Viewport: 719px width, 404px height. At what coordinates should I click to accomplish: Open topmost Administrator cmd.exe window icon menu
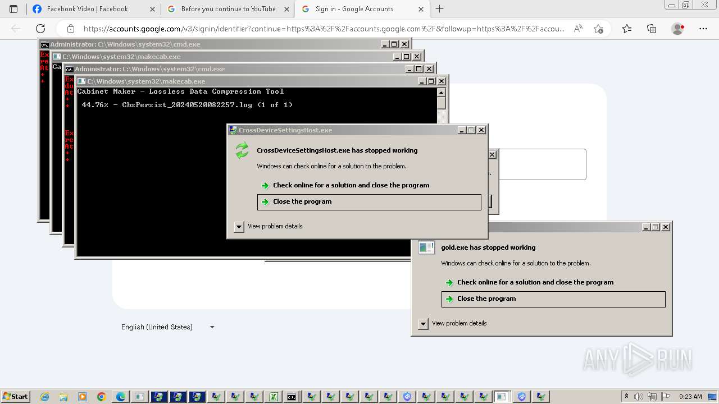coord(44,44)
